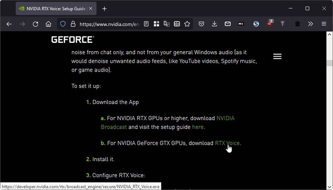Open the tracking protection shield panel

click(x=63, y=24)
